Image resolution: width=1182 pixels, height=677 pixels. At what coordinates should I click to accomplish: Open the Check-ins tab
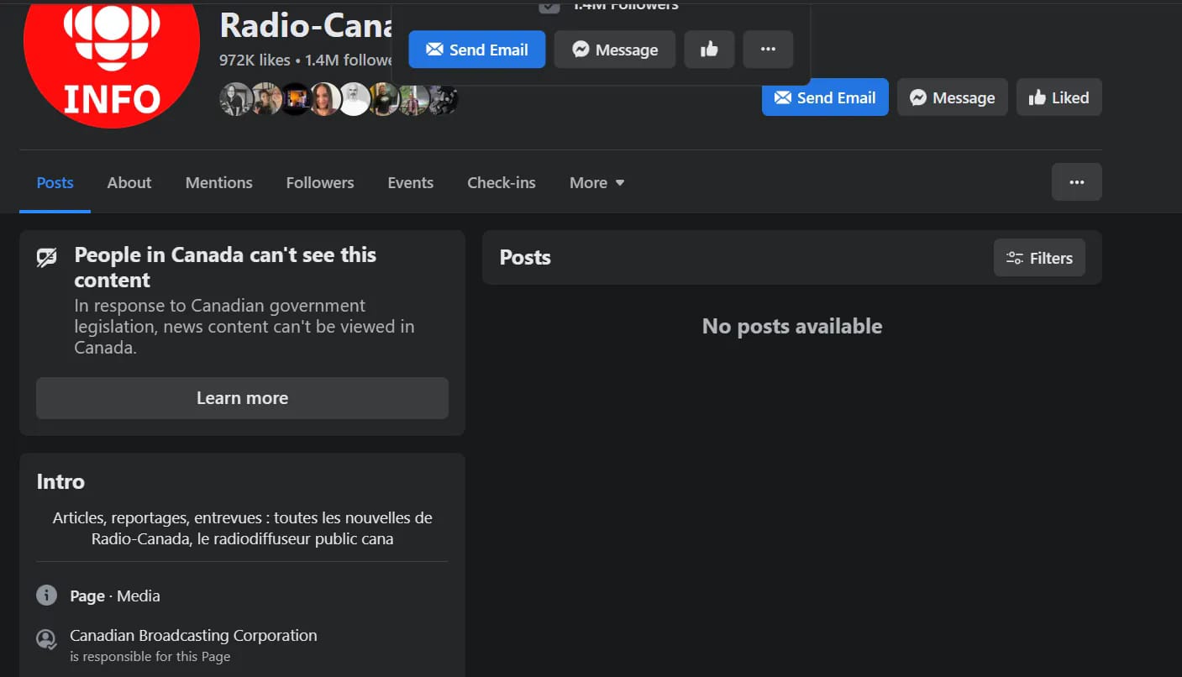point(502,182)
